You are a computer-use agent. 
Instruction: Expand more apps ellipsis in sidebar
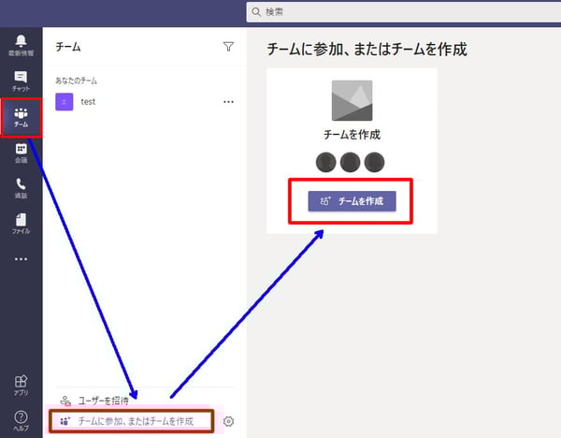(x=21, y=259)
